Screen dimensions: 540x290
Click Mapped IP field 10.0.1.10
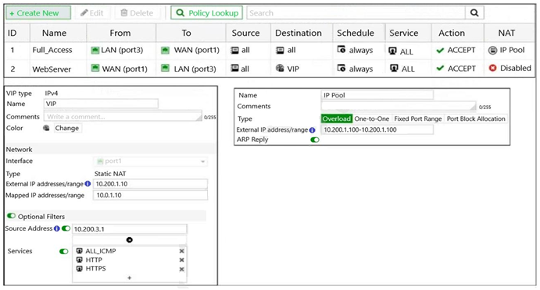(x=151, y=195)
